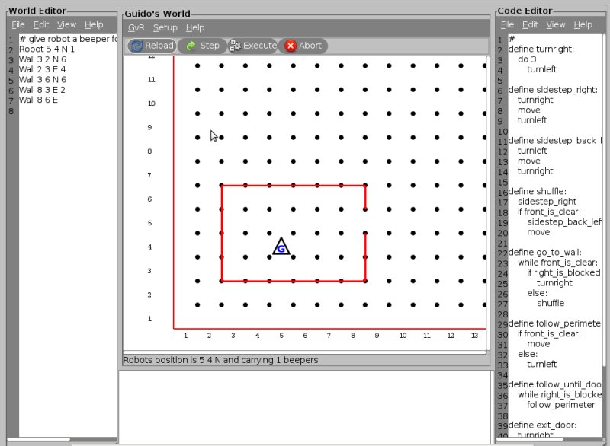Open the World Editor Help menu
610x446 pixels.
tap(94, 24)
